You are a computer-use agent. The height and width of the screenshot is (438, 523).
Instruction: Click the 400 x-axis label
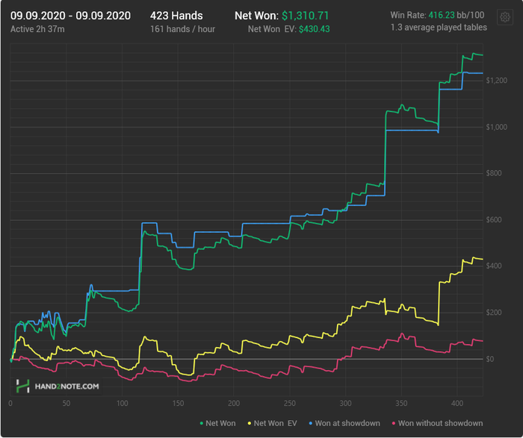[457, 403]
